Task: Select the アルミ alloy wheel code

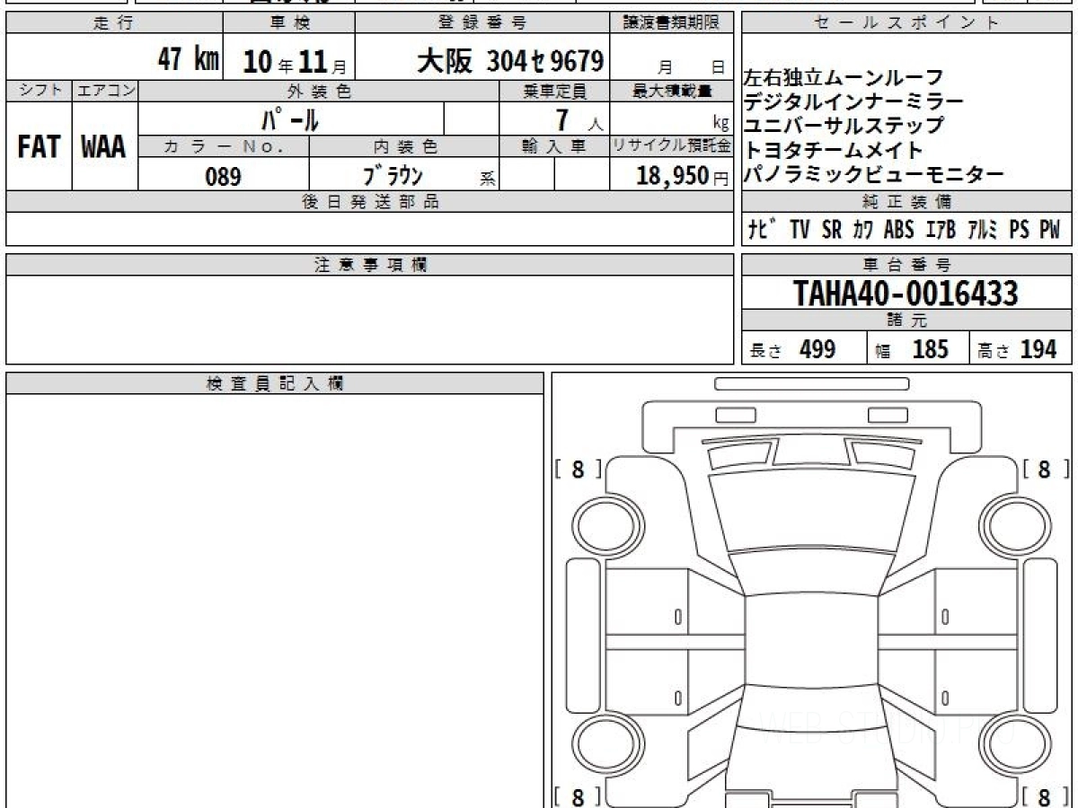Action: pos(983,230)
